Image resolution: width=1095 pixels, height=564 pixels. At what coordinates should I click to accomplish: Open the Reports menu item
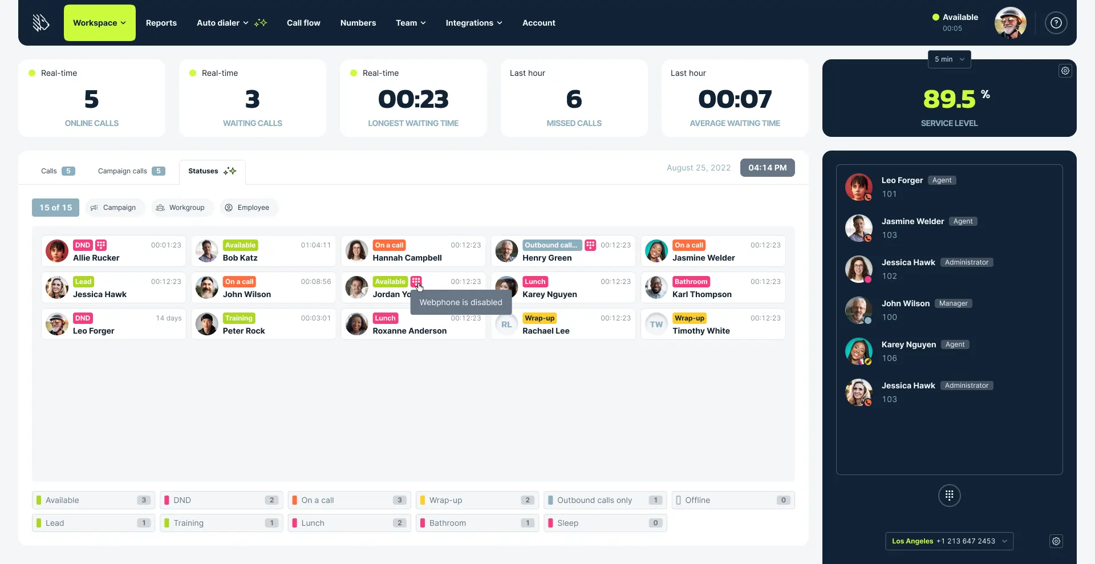coord(161,23)
